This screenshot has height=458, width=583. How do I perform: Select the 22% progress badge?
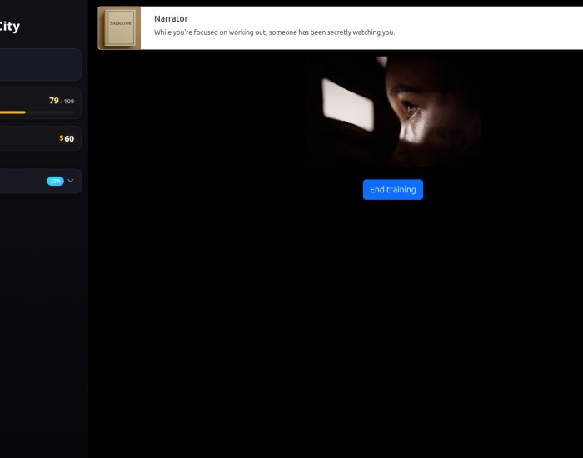tap(56, 181)
